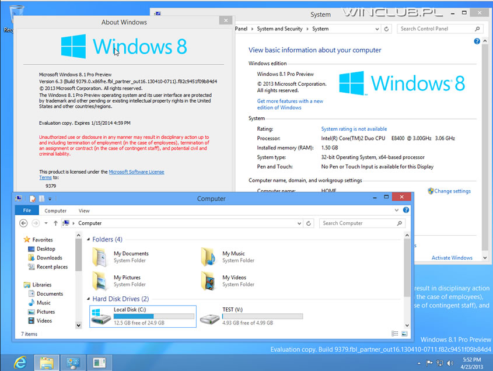Go up one level in Computer window
Screen dimensions: 493x371
(x=55, y=223)
